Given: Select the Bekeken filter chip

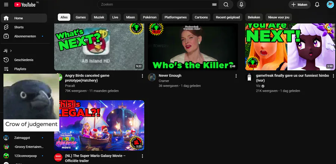Looking at the screenshot, I should (254, 17).
